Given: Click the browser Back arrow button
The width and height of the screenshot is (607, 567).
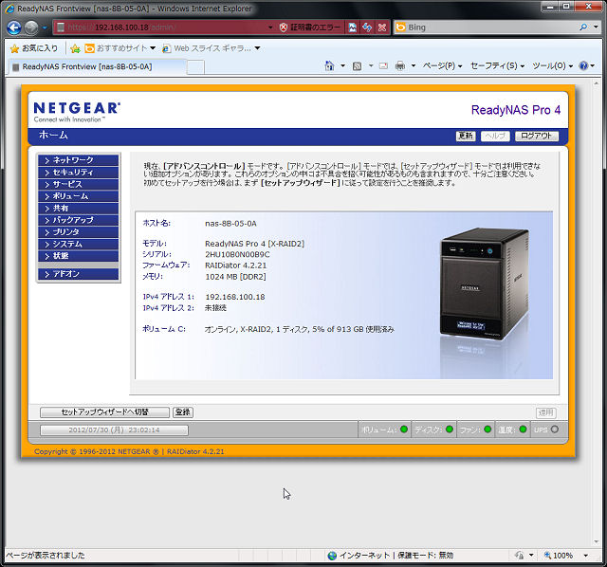Looking at the screenshot, I should 14,27.
